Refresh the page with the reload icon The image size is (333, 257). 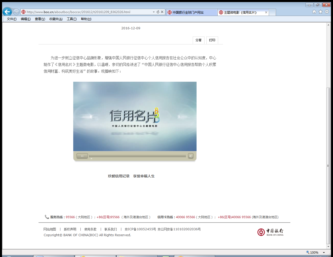point(158,12)
